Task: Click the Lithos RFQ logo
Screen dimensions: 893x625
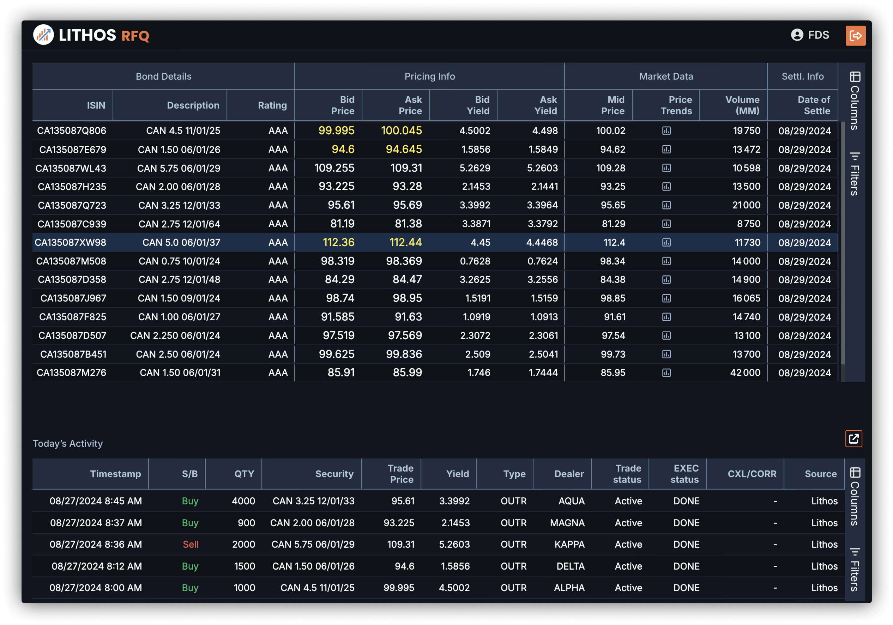Action: click(x=91, y=36)
